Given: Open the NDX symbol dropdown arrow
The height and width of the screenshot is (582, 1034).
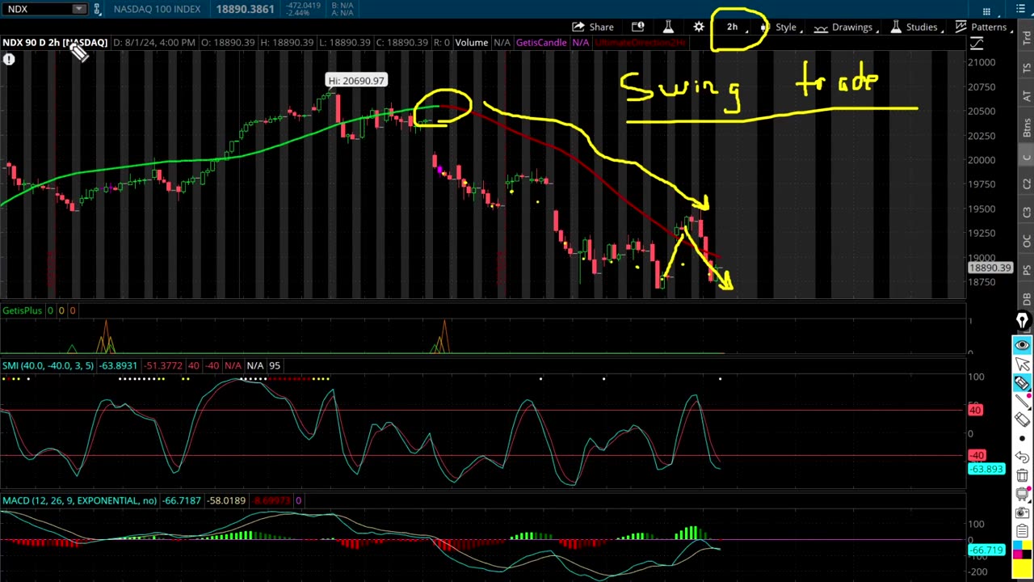Looking at the screenshot, I should coord(78,9).
